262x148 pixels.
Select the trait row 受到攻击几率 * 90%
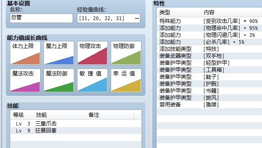(210, 21)
